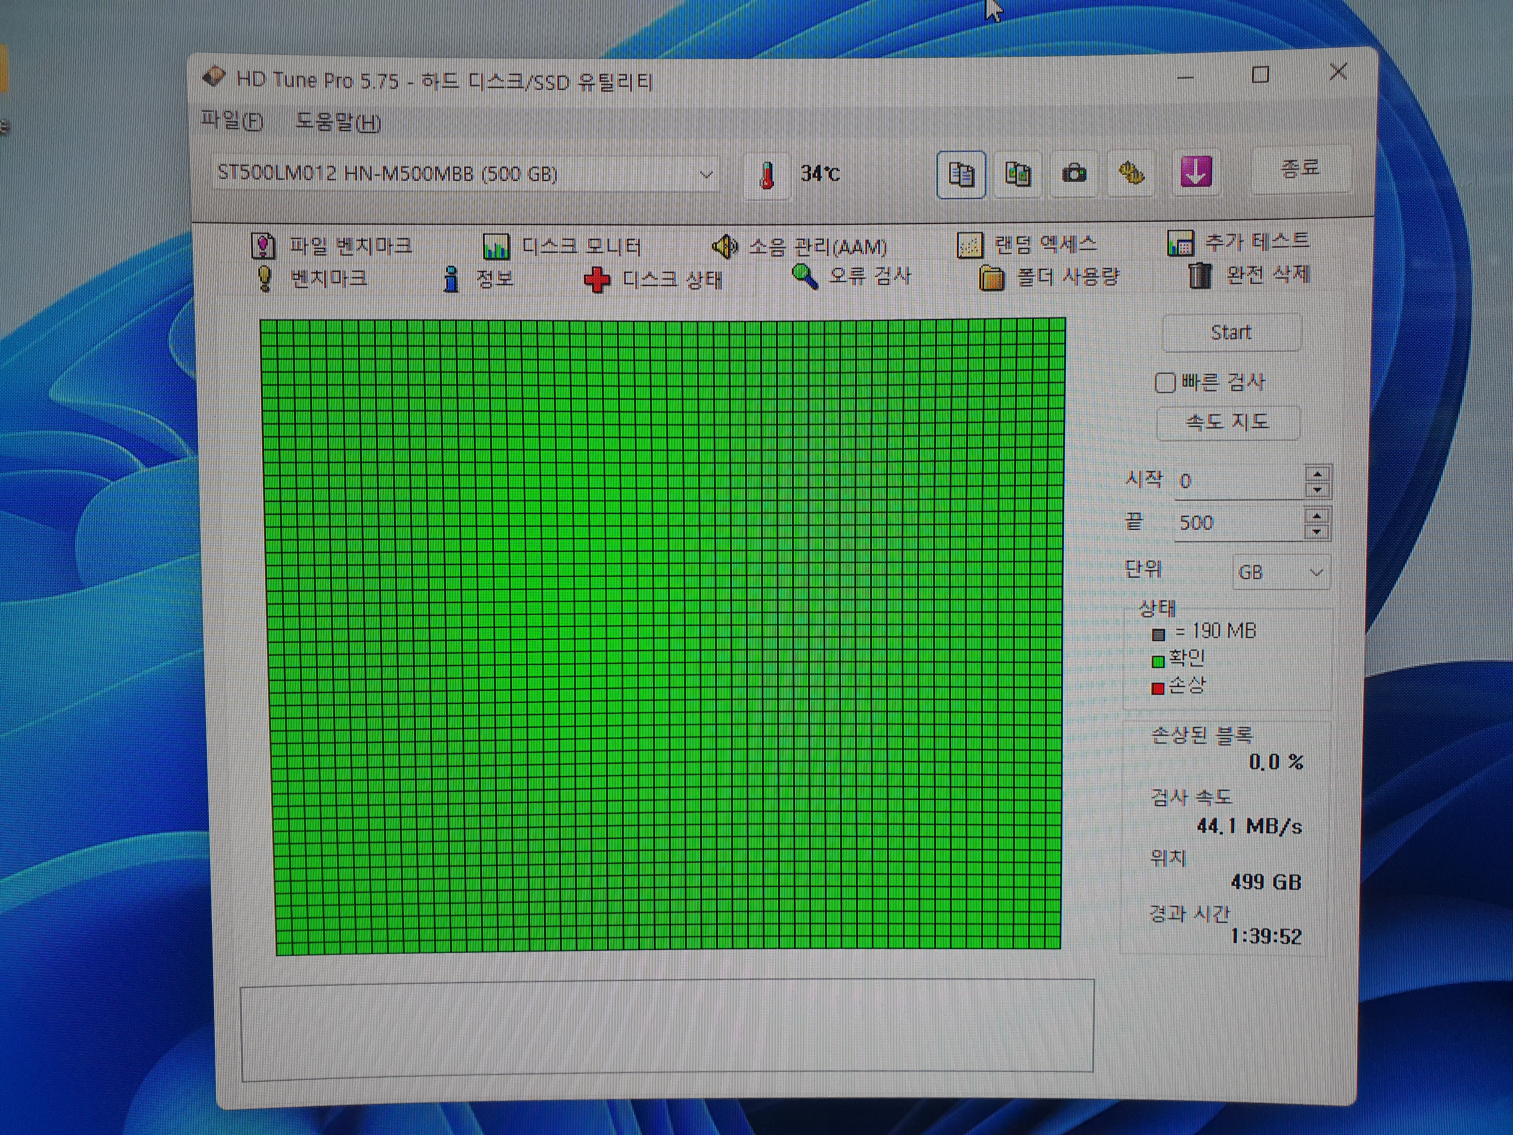This screenshot has height=1135, width=1513.
Task: Click the 0.0 % damaged blocks value
Action: [x=1276, y=762]
